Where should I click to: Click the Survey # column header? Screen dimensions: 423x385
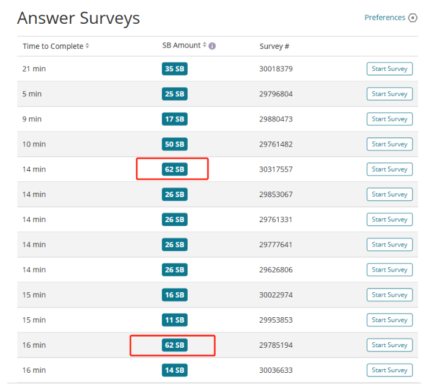tap(274, 46)
